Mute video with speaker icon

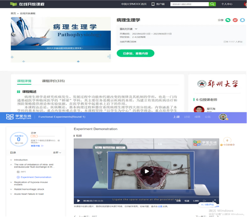tap(205, 201)
